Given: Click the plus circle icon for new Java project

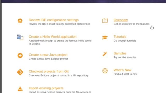Looking at the screenshot, I should pos(20,56).
